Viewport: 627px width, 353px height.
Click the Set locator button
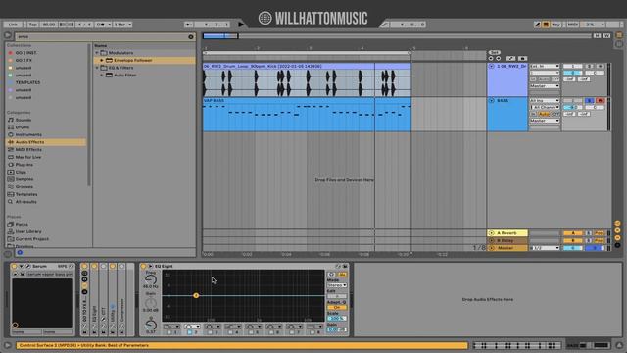point(494,52)
